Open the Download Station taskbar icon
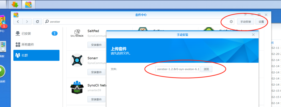Viewport: 281px width, 107px height. click(15, 5)
